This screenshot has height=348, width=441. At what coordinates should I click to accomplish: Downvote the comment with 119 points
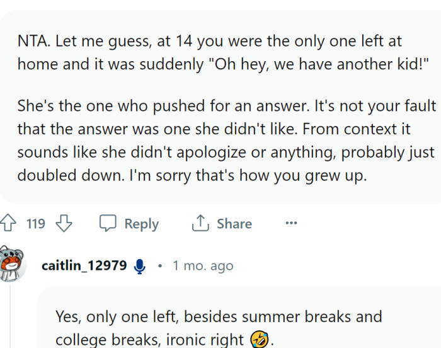(65, 224)
